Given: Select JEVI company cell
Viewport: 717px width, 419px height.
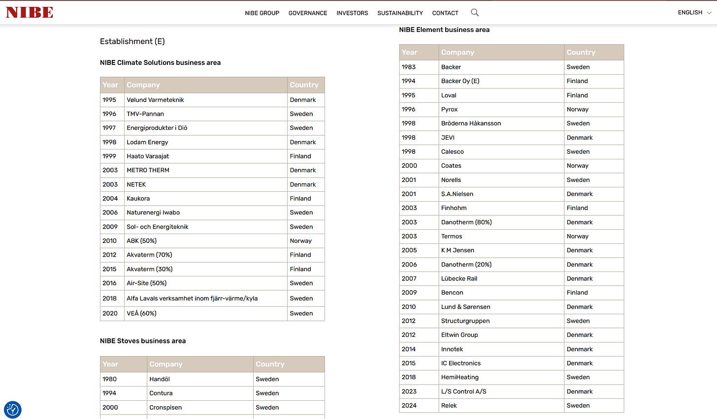Looking at the screenshot, I should click(501, 138).
